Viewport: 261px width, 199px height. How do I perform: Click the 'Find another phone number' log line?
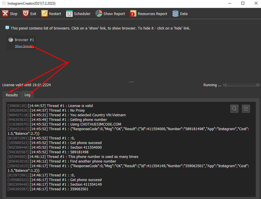coord(62,161)
